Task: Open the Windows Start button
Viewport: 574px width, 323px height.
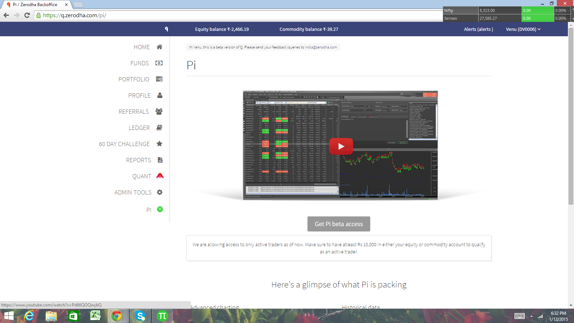Action: pos(9,316)
